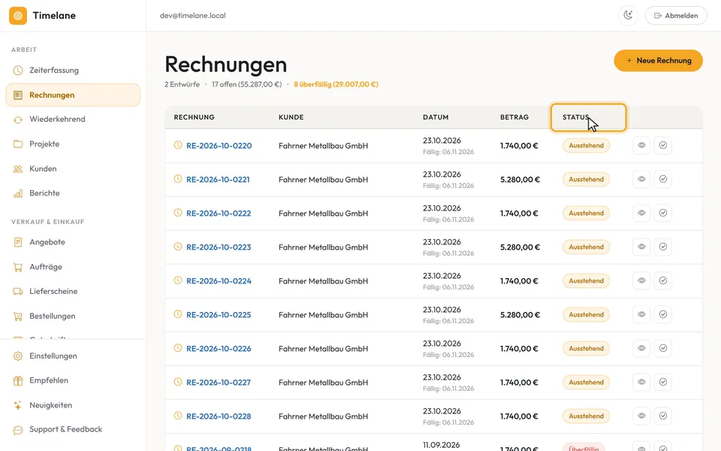Create a new invoice with Neue Rechnung

click(x=658, y=61)
